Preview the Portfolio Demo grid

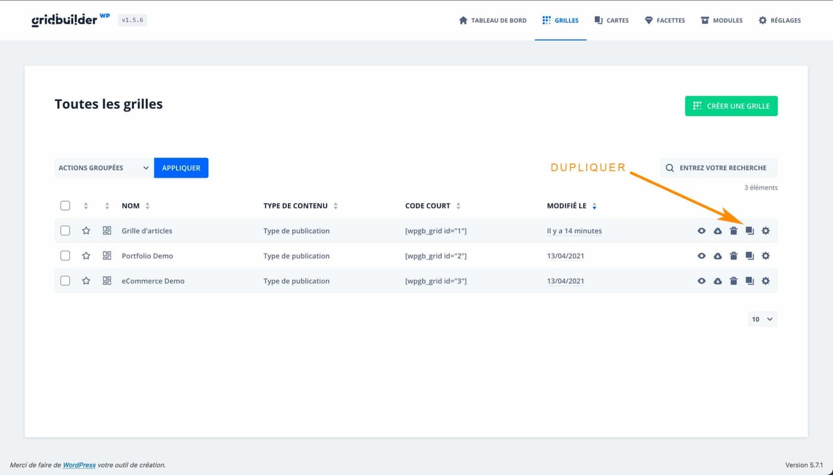pyautogui.click(x=702, y=256)
